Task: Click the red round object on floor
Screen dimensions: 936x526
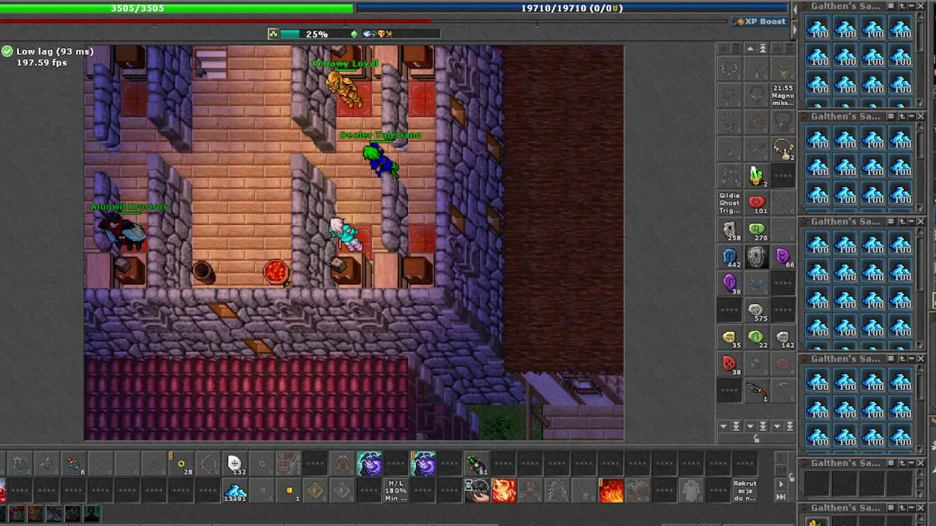Action: (x=276, y=271)
